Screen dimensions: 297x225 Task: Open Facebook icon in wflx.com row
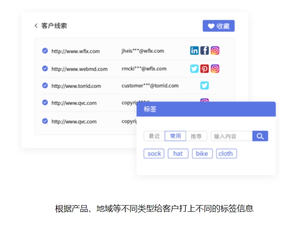click(x=204, y=50)
